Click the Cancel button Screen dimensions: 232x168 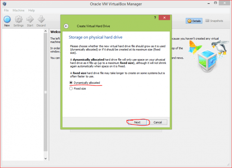click(158, 122)
